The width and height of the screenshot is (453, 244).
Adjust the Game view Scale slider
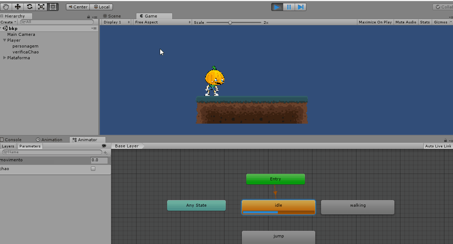[230, 22]
